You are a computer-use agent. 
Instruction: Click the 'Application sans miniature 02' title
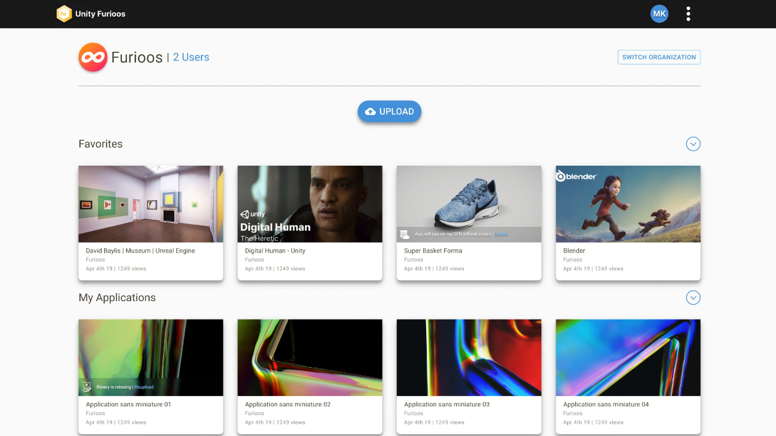[288, 405]
